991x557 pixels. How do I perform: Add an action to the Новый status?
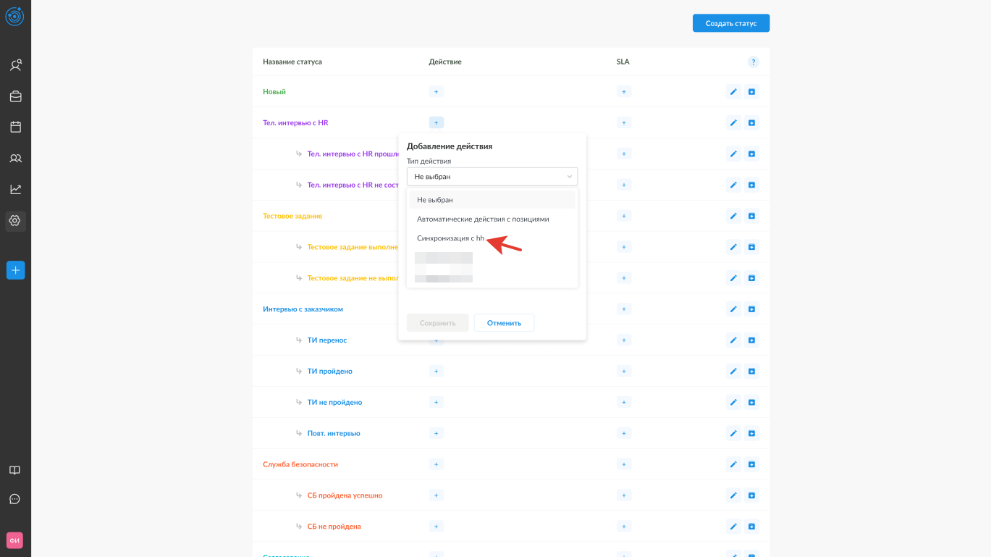click(x=436, y=92)
